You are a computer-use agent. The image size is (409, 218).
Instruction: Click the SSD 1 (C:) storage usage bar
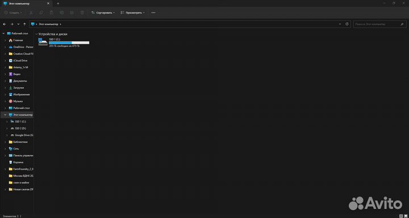(69, 42)
